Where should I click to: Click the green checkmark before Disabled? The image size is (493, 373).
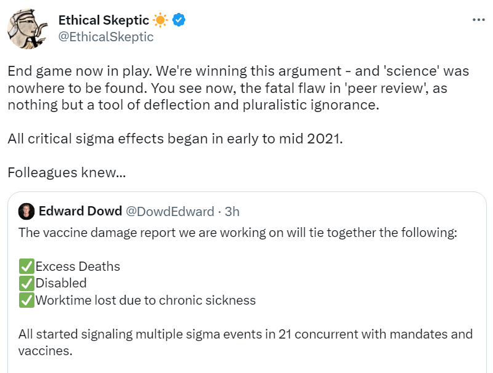tap(26, 283)
